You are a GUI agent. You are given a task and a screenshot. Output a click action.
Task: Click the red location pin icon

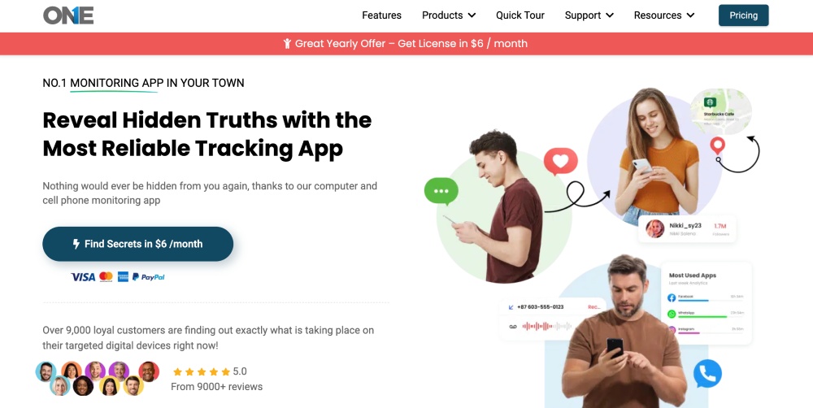pos(717,146)
